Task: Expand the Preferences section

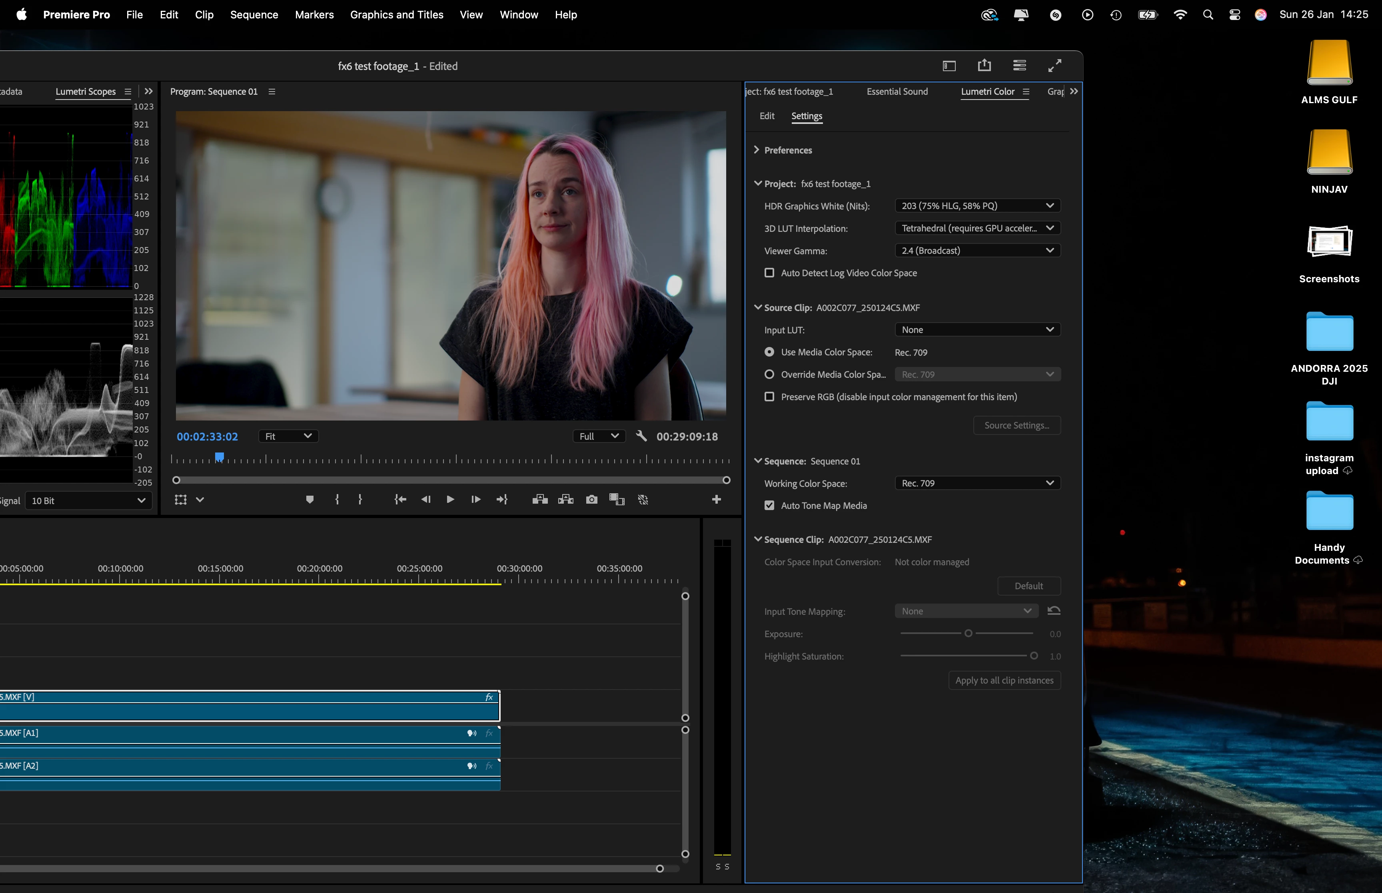Action: pos(756,150)
